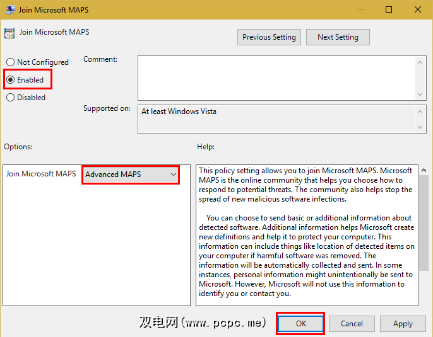Click Supported on scroll up arrow

(x=420, y=111)
